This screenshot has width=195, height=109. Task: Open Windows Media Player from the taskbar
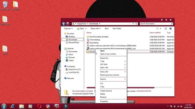pyautogui.click(x=30, y=106)
